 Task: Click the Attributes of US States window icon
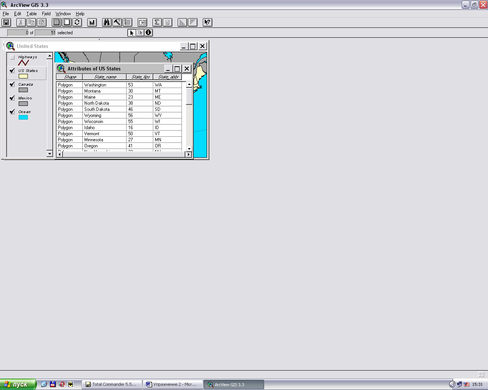click(61, 69)
